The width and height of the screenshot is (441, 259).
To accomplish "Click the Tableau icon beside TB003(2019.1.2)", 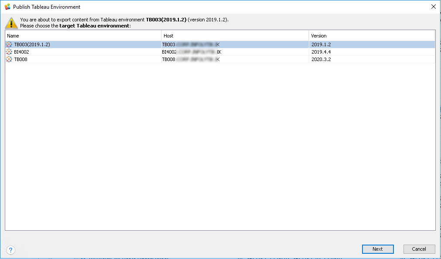I will click(x=9, y=44).
